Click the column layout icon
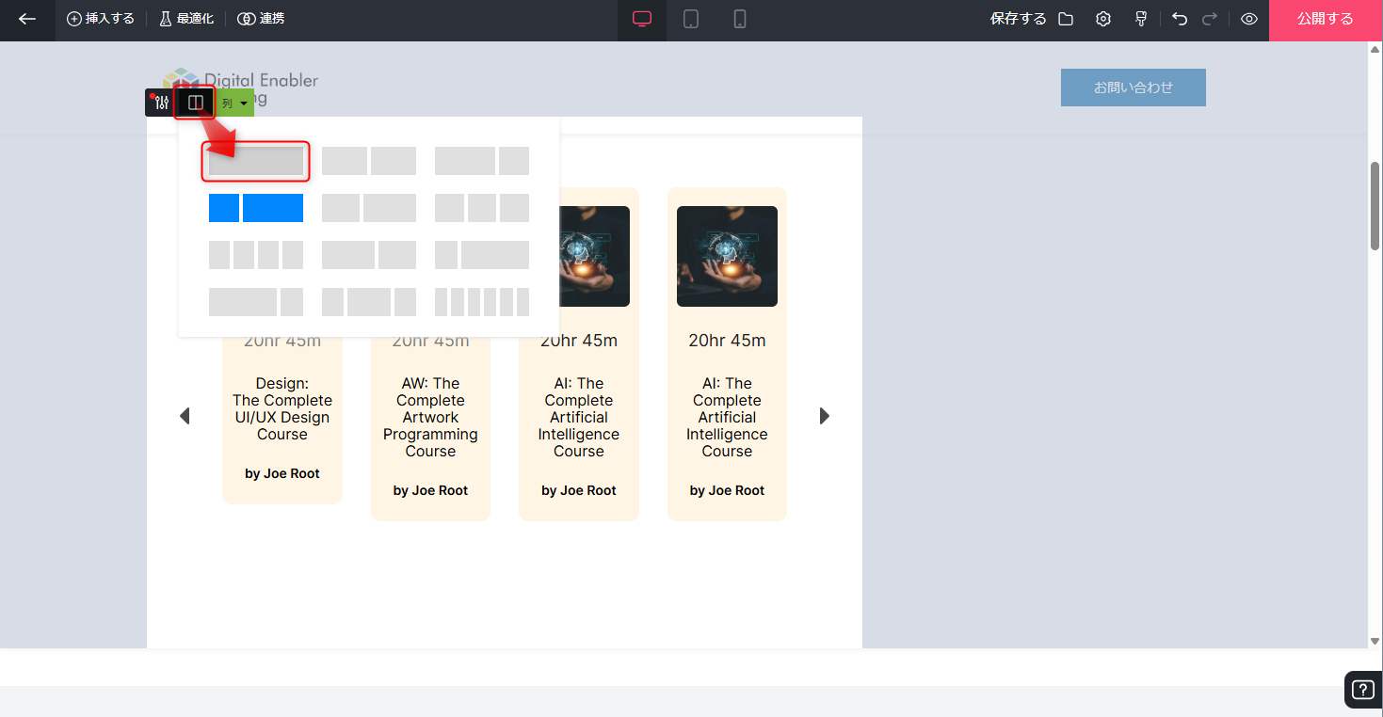Image resolution: width=1383 pixels, height=717 pixels. [x=196, y=103]
